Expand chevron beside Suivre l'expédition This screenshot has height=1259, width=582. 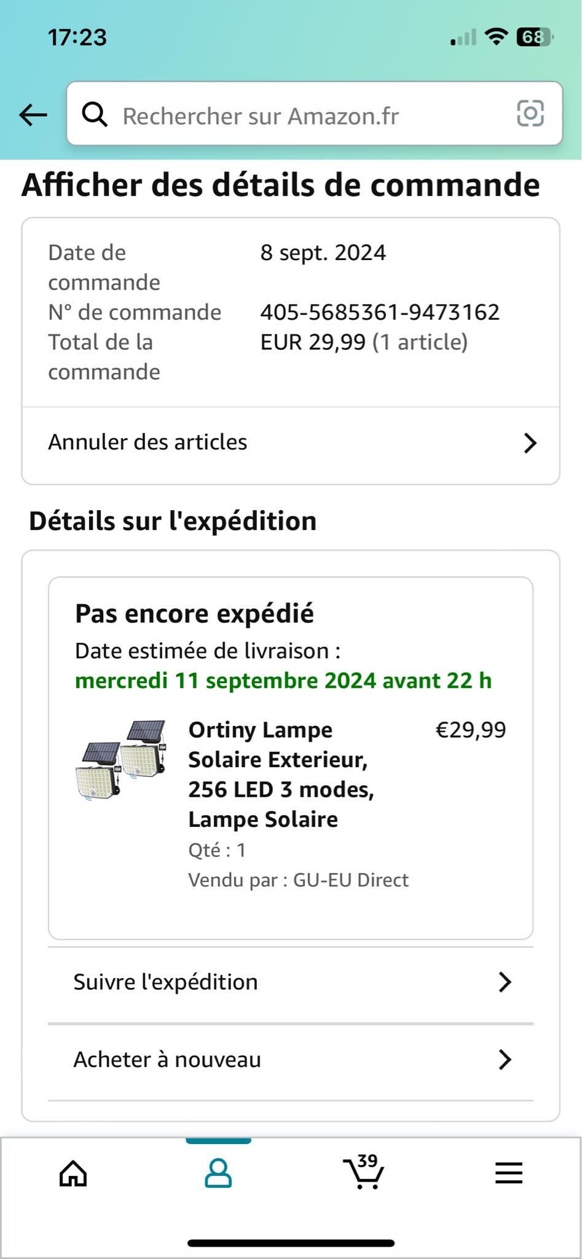coord(505,982)
